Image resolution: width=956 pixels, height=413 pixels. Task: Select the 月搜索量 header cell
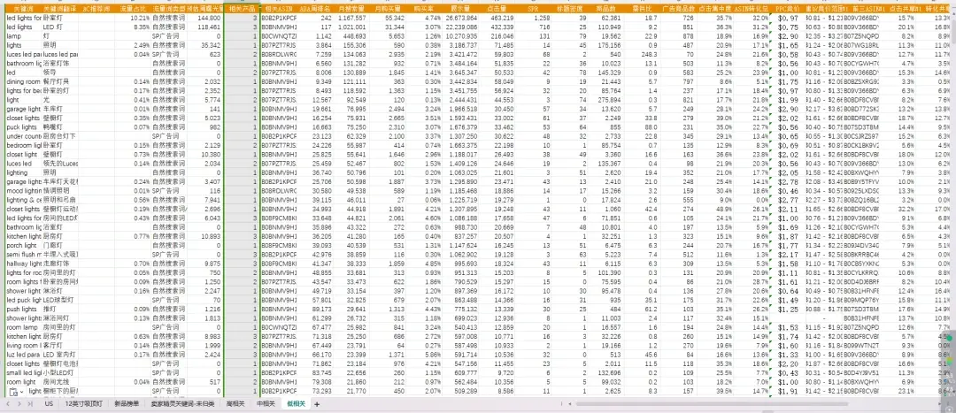[x=351, y=10]
